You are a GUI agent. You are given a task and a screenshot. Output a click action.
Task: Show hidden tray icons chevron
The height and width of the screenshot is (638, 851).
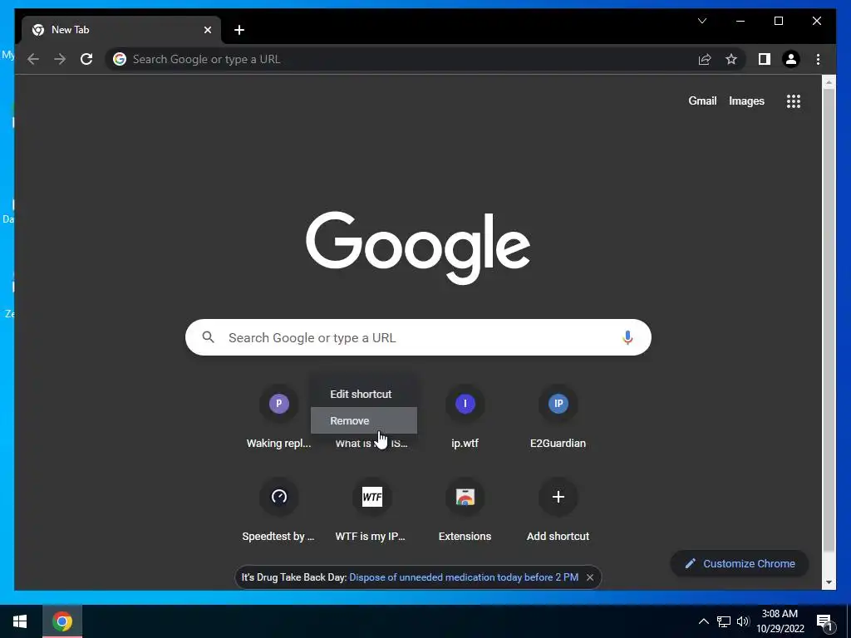703,621
